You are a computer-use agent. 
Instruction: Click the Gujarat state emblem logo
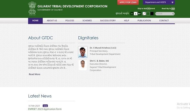(x=32, y=8)
